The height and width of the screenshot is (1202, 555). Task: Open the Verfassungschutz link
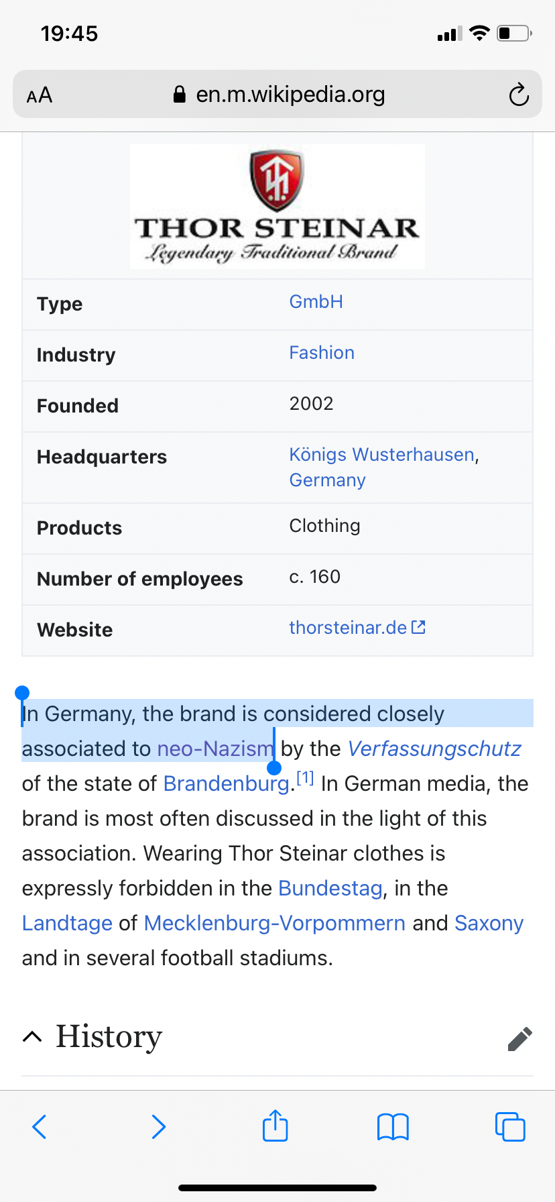[x=434, y=749]
